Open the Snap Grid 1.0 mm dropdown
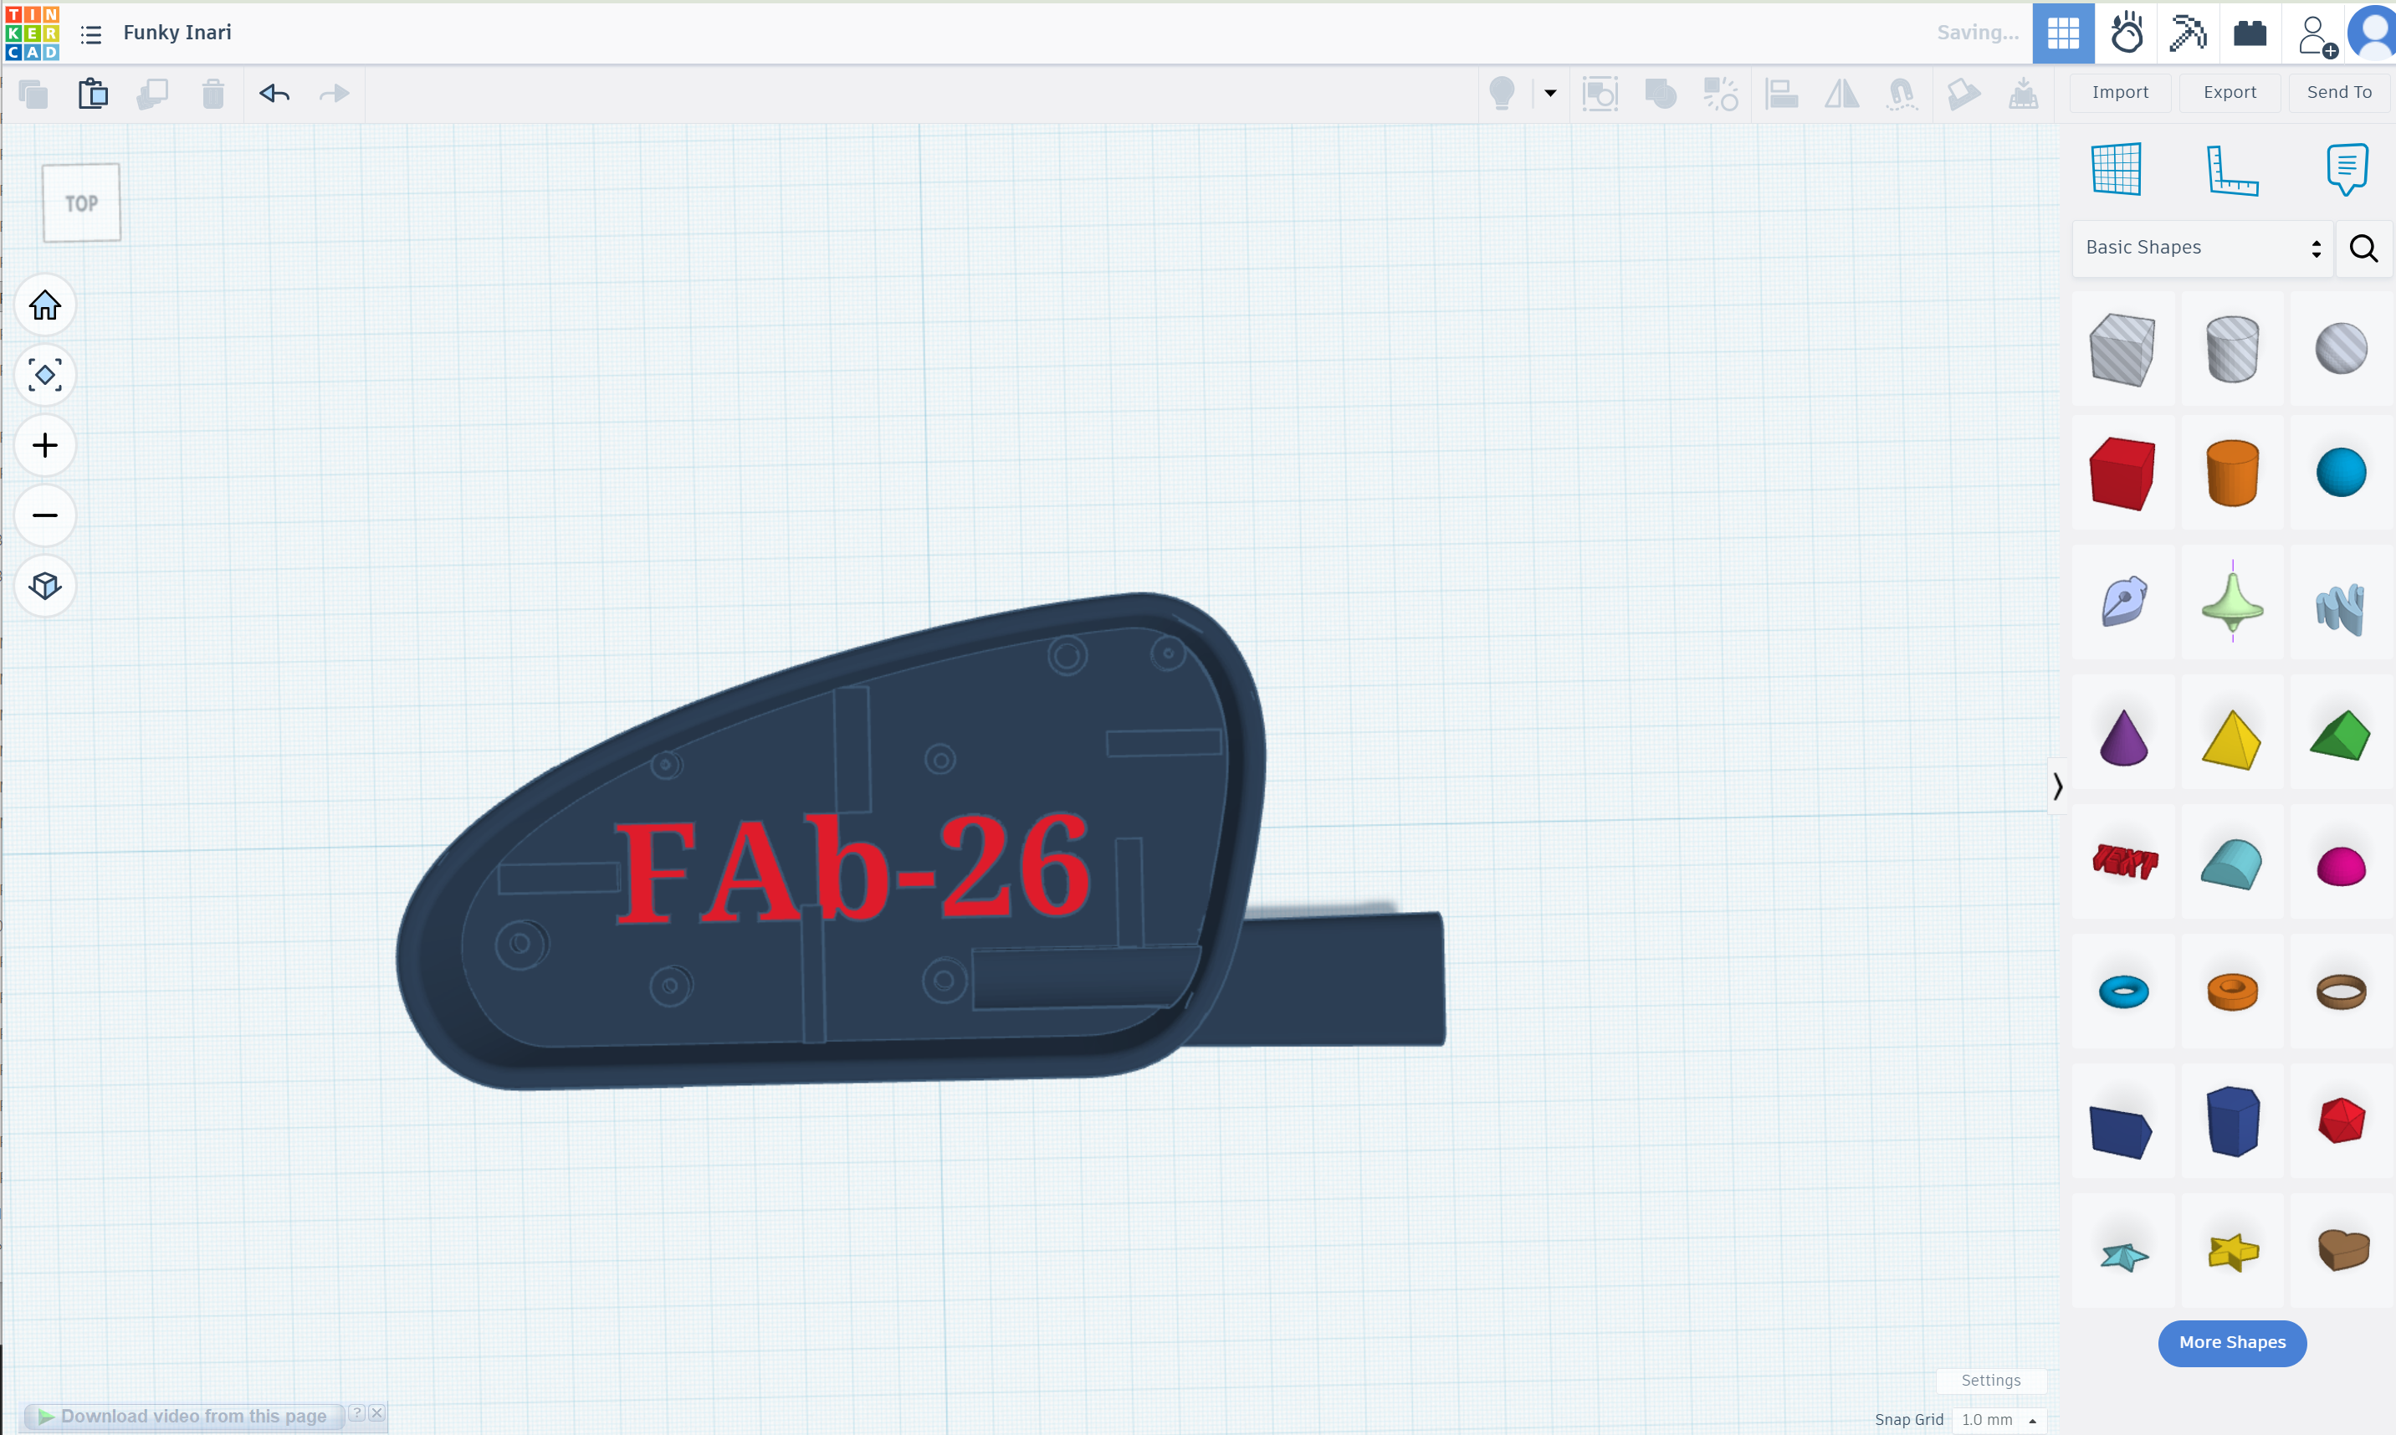This screenshot has width=2396, height=1435. click(1997, 1420)
